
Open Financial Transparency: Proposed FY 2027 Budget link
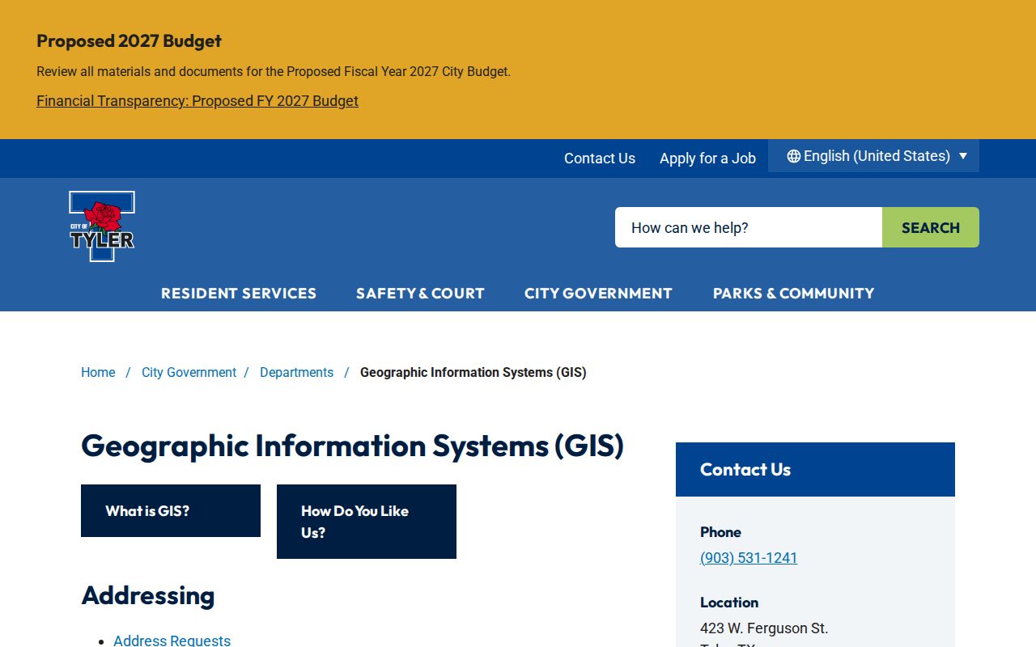pyautogui.click(x=197, y=101)
